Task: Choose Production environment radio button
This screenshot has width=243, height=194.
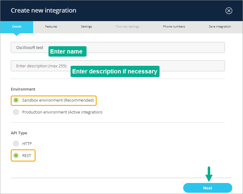Action: 16,112
